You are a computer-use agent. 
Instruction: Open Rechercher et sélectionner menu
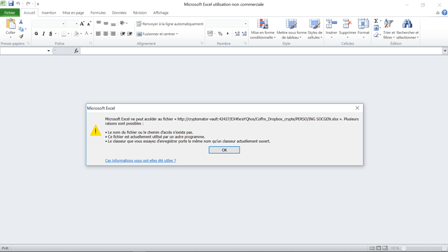[x=408, y=29]
